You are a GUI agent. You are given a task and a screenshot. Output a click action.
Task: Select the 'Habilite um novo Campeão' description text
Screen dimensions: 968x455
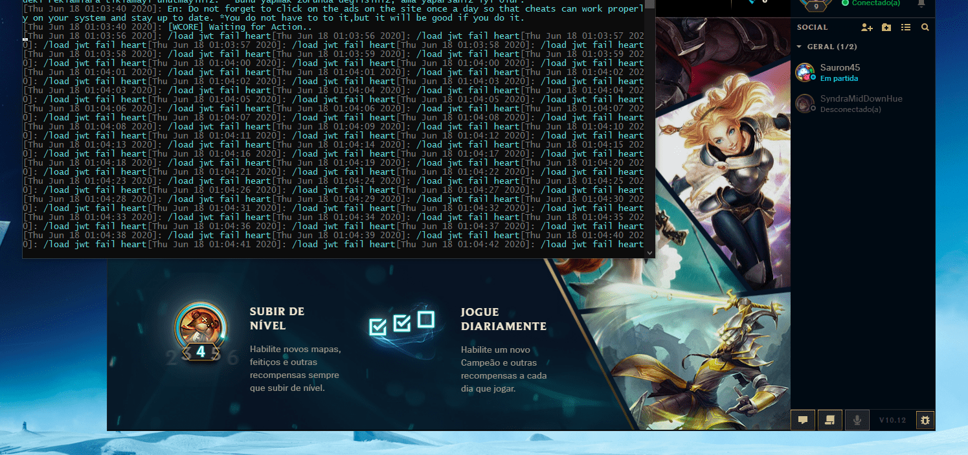pos(504,369)
